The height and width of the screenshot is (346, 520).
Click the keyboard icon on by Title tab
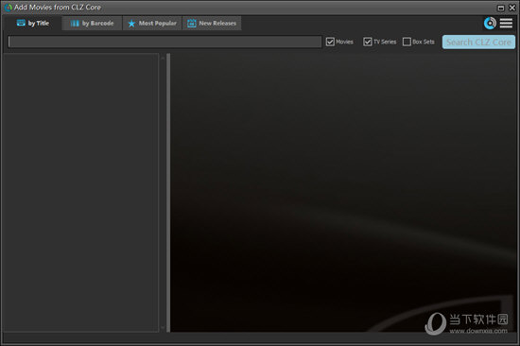click(21, 23)
